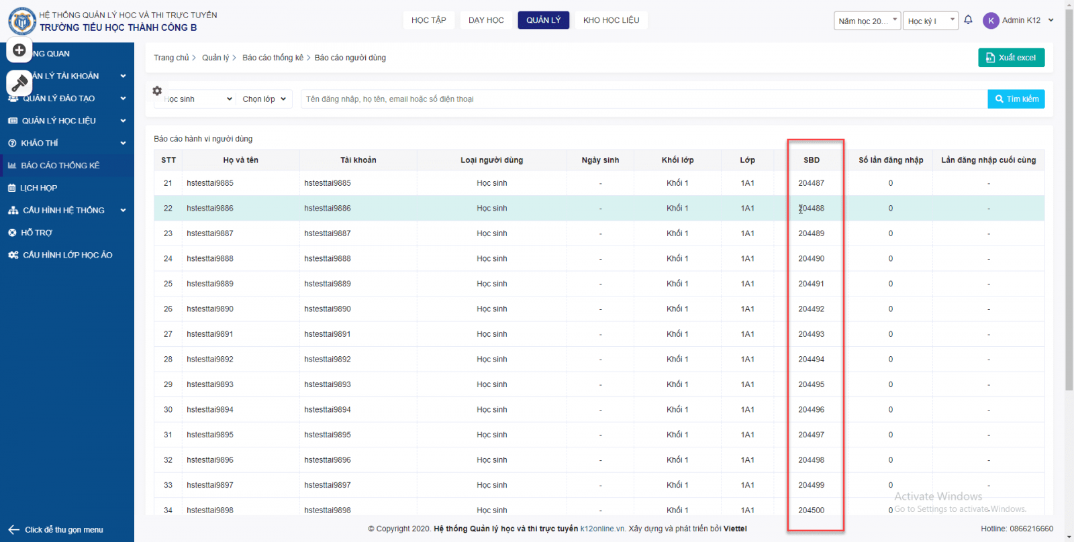Click the Báo cáo thống kê breadcrumb
The image size is (1074, 542).
[273, 58]
